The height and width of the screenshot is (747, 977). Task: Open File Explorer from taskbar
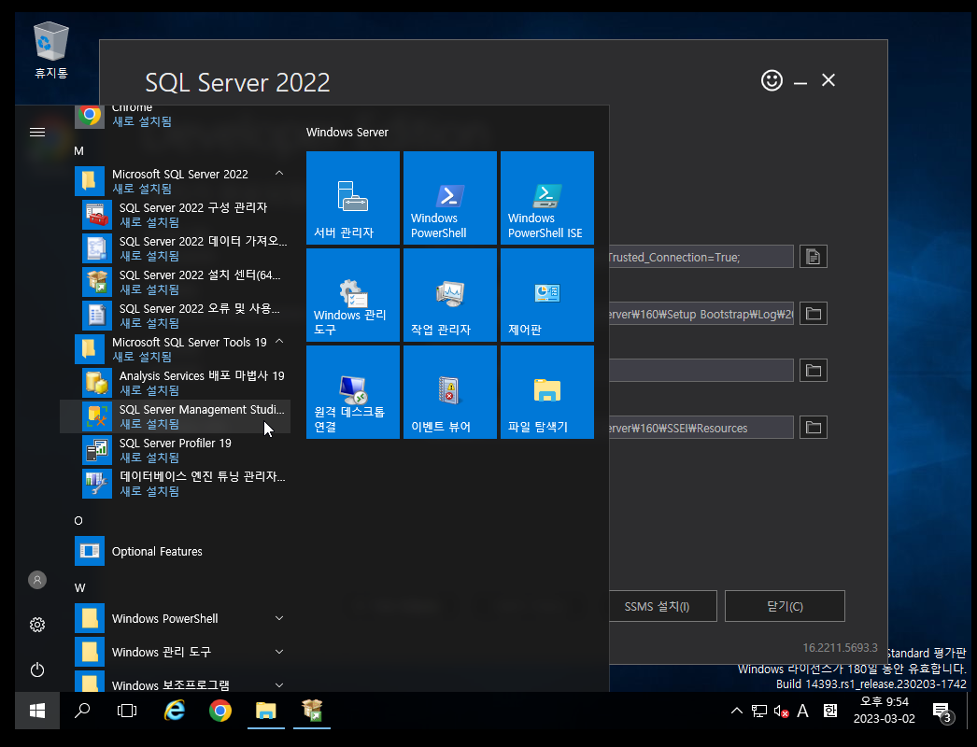coord(266,711)
